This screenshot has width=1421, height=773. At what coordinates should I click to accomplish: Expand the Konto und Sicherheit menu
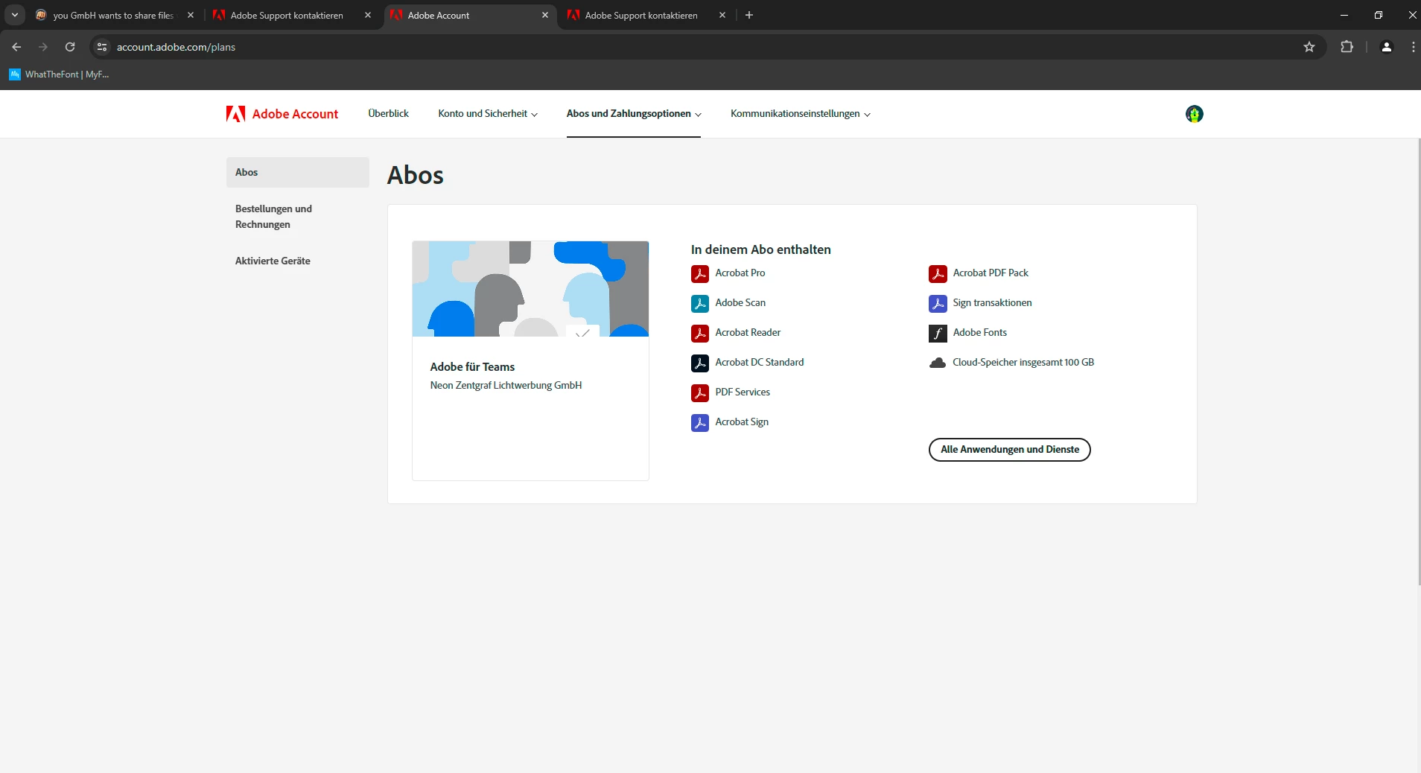[x=488, y=114]
